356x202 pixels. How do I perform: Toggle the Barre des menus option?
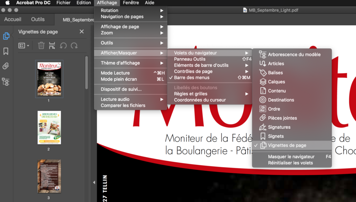[x=192, y=78]
